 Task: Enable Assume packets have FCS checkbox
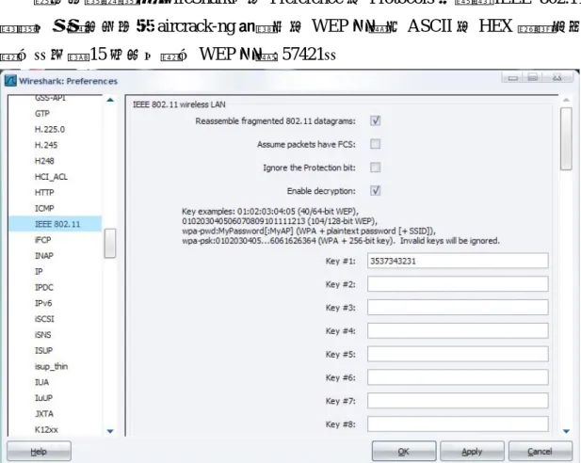[376, 144]
